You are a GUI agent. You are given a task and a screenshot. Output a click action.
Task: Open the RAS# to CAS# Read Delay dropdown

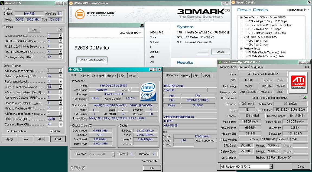pos(60,41)
